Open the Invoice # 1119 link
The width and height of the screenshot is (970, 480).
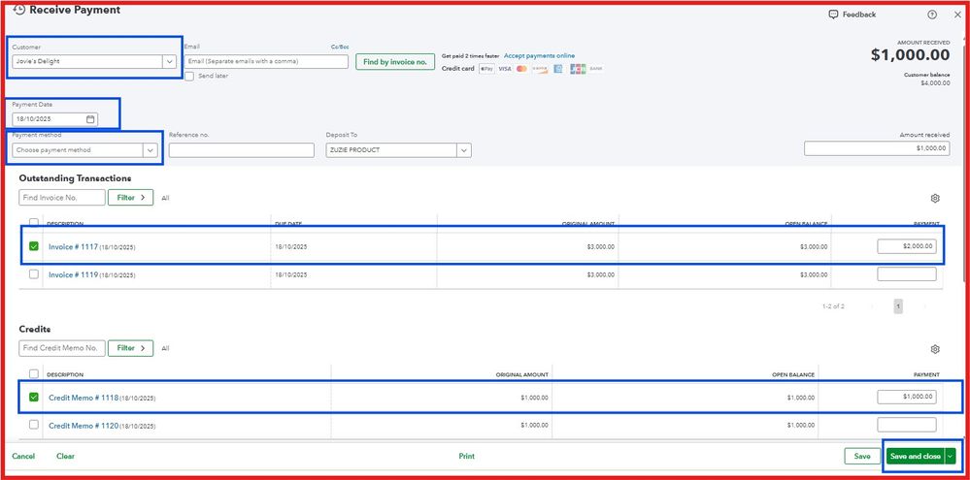click(74, 274)
